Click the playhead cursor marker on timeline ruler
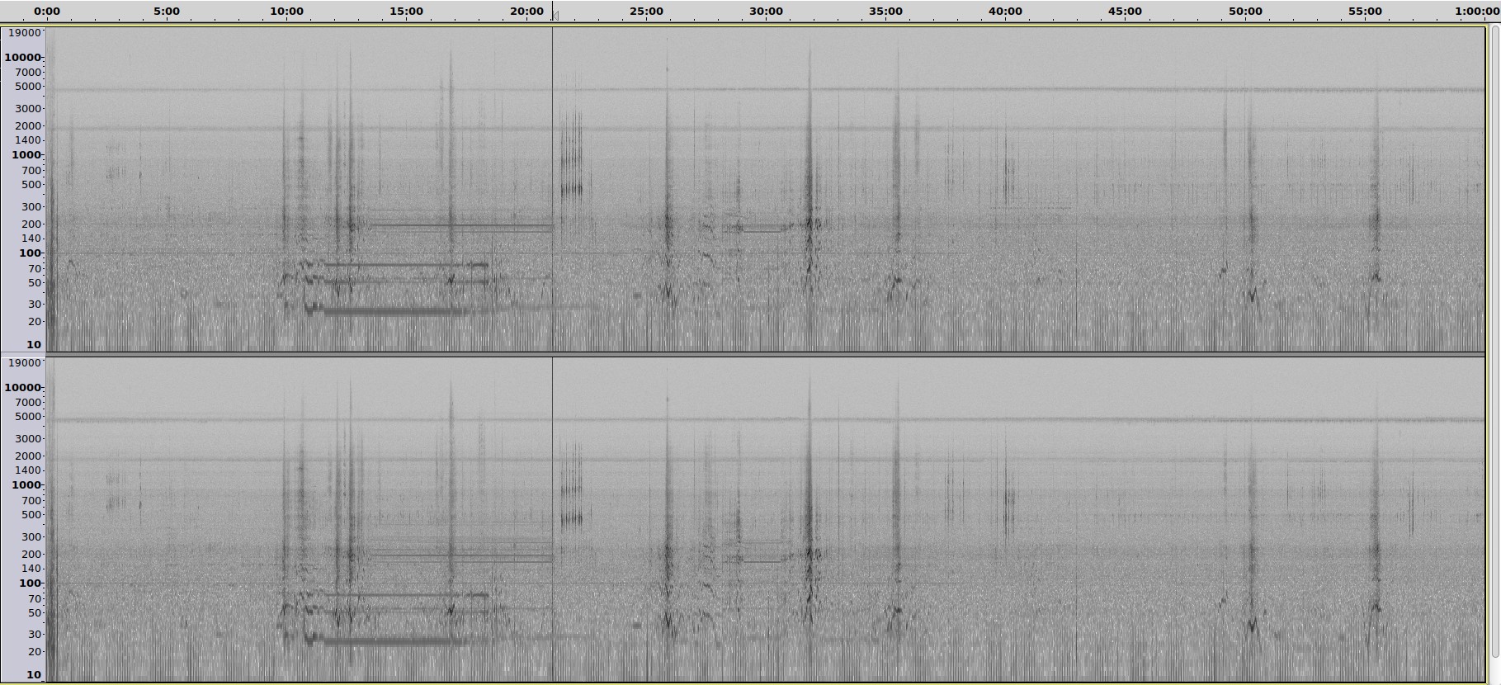The height and width of the screenshot is (685, 1501). coord(554,15)
